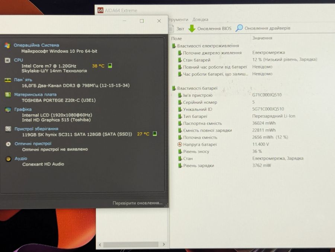The height and width of the screenshot is (252, 335).
Task: Click the TOSHIBA PORTEGE Z20t-C (U3E1) text
Action: point(59,100)
